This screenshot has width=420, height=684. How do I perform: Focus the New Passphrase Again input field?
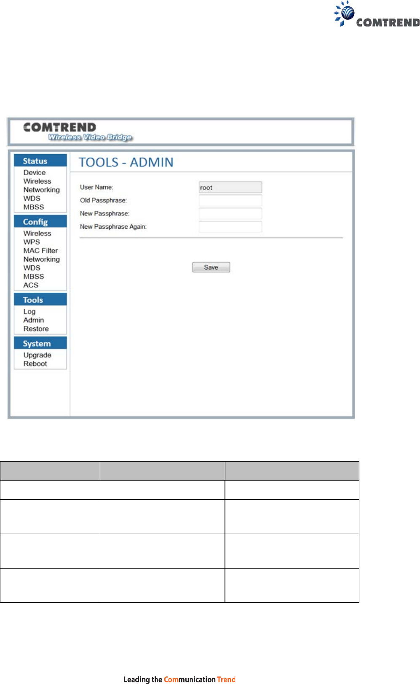point(230,227)
